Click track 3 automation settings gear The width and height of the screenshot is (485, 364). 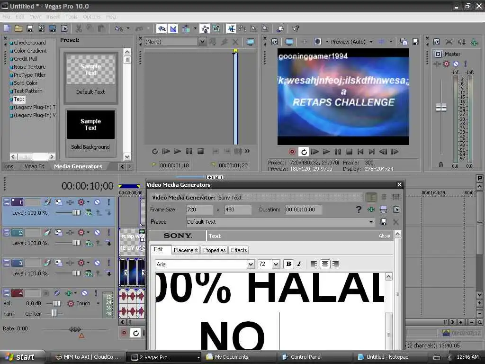(81, 263)
